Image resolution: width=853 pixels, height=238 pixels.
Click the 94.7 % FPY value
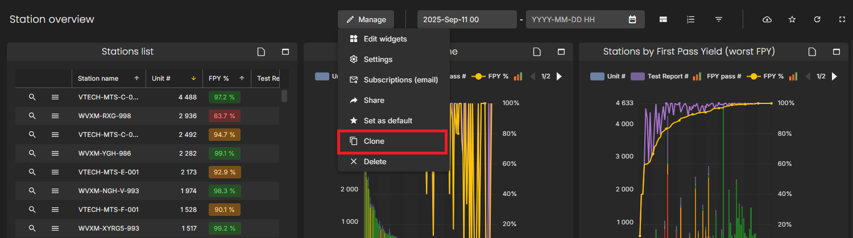[224, 135]
